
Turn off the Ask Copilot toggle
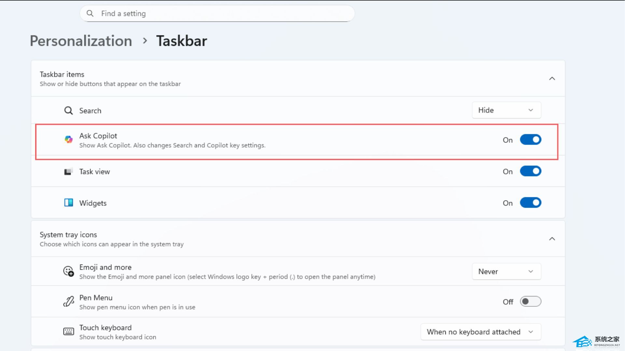click(530, 140)
